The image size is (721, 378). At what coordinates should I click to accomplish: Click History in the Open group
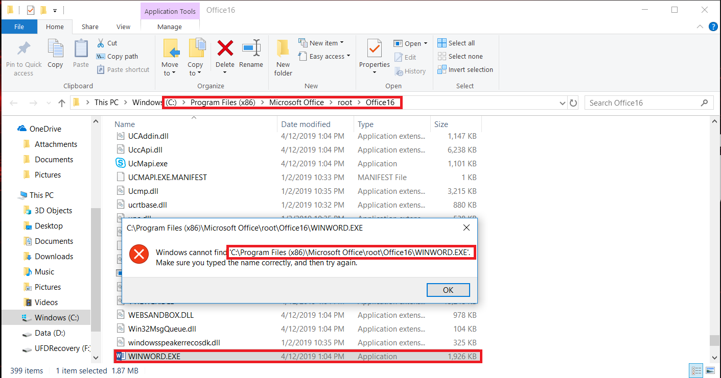tap(410, 71)
